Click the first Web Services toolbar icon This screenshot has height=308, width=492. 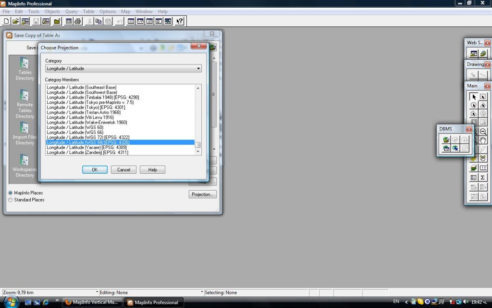473,53
